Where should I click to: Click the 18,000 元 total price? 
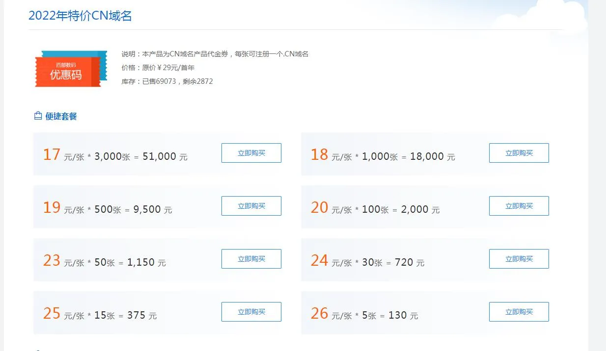click(433, 156)
